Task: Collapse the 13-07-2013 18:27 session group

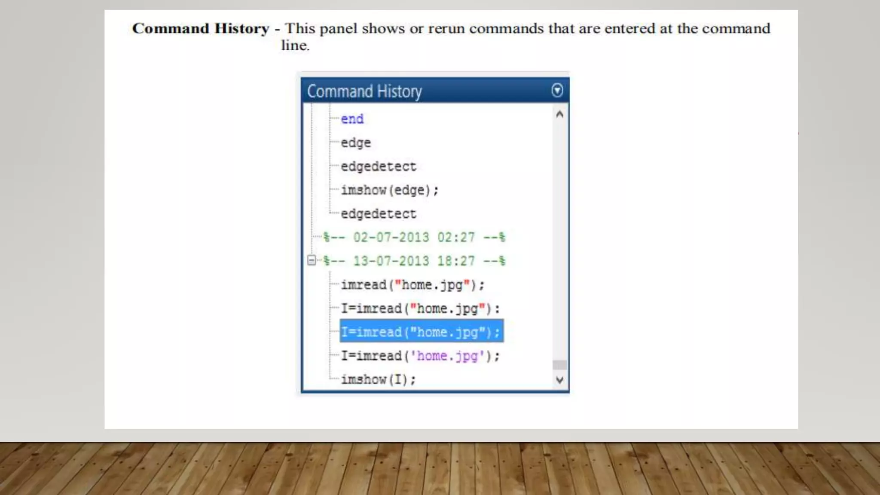Action: [x=312, y=260]
